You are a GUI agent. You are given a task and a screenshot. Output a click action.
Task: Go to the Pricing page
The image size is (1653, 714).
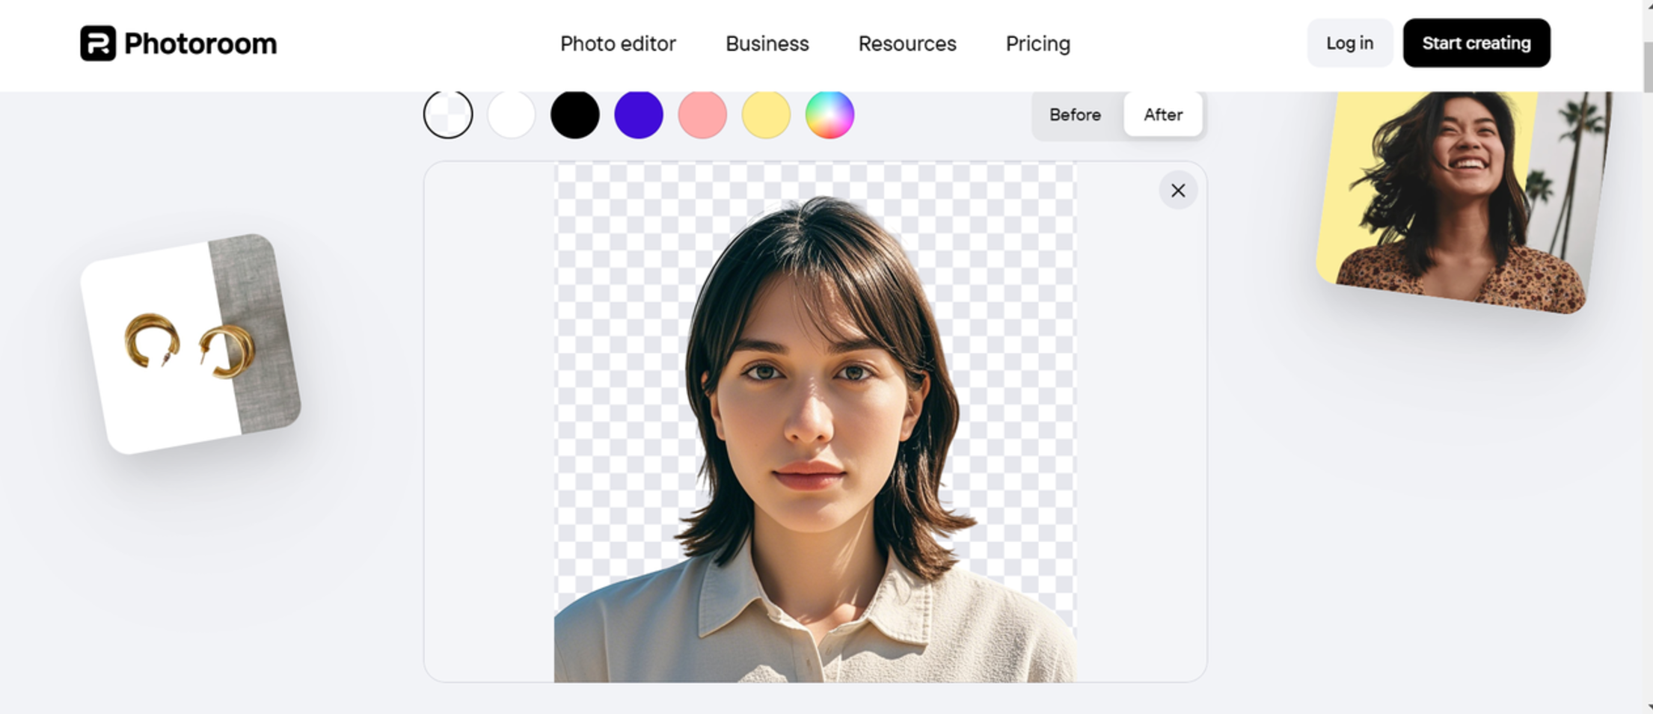[1038, 43]
